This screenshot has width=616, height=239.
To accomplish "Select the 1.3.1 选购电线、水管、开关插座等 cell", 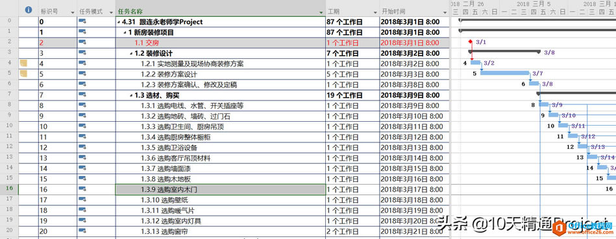I will (221, 106).
